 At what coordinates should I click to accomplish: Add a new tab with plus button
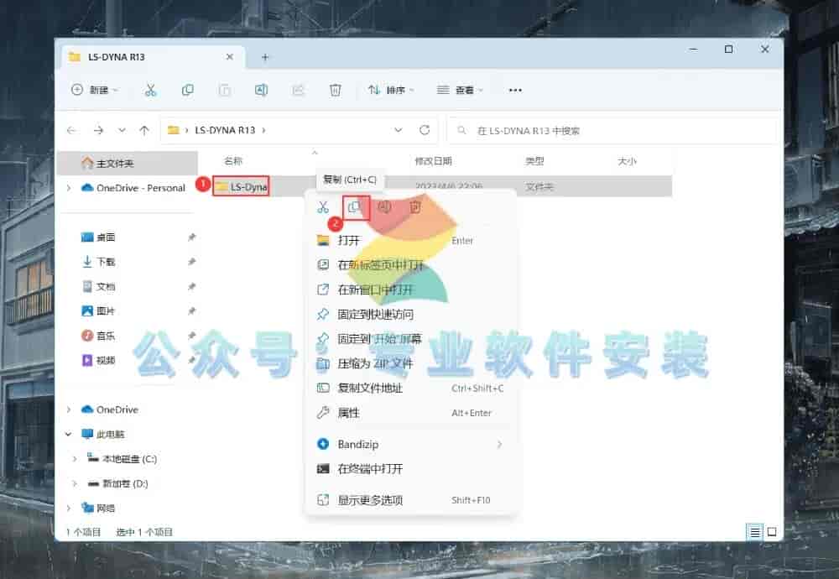[265, 57]
